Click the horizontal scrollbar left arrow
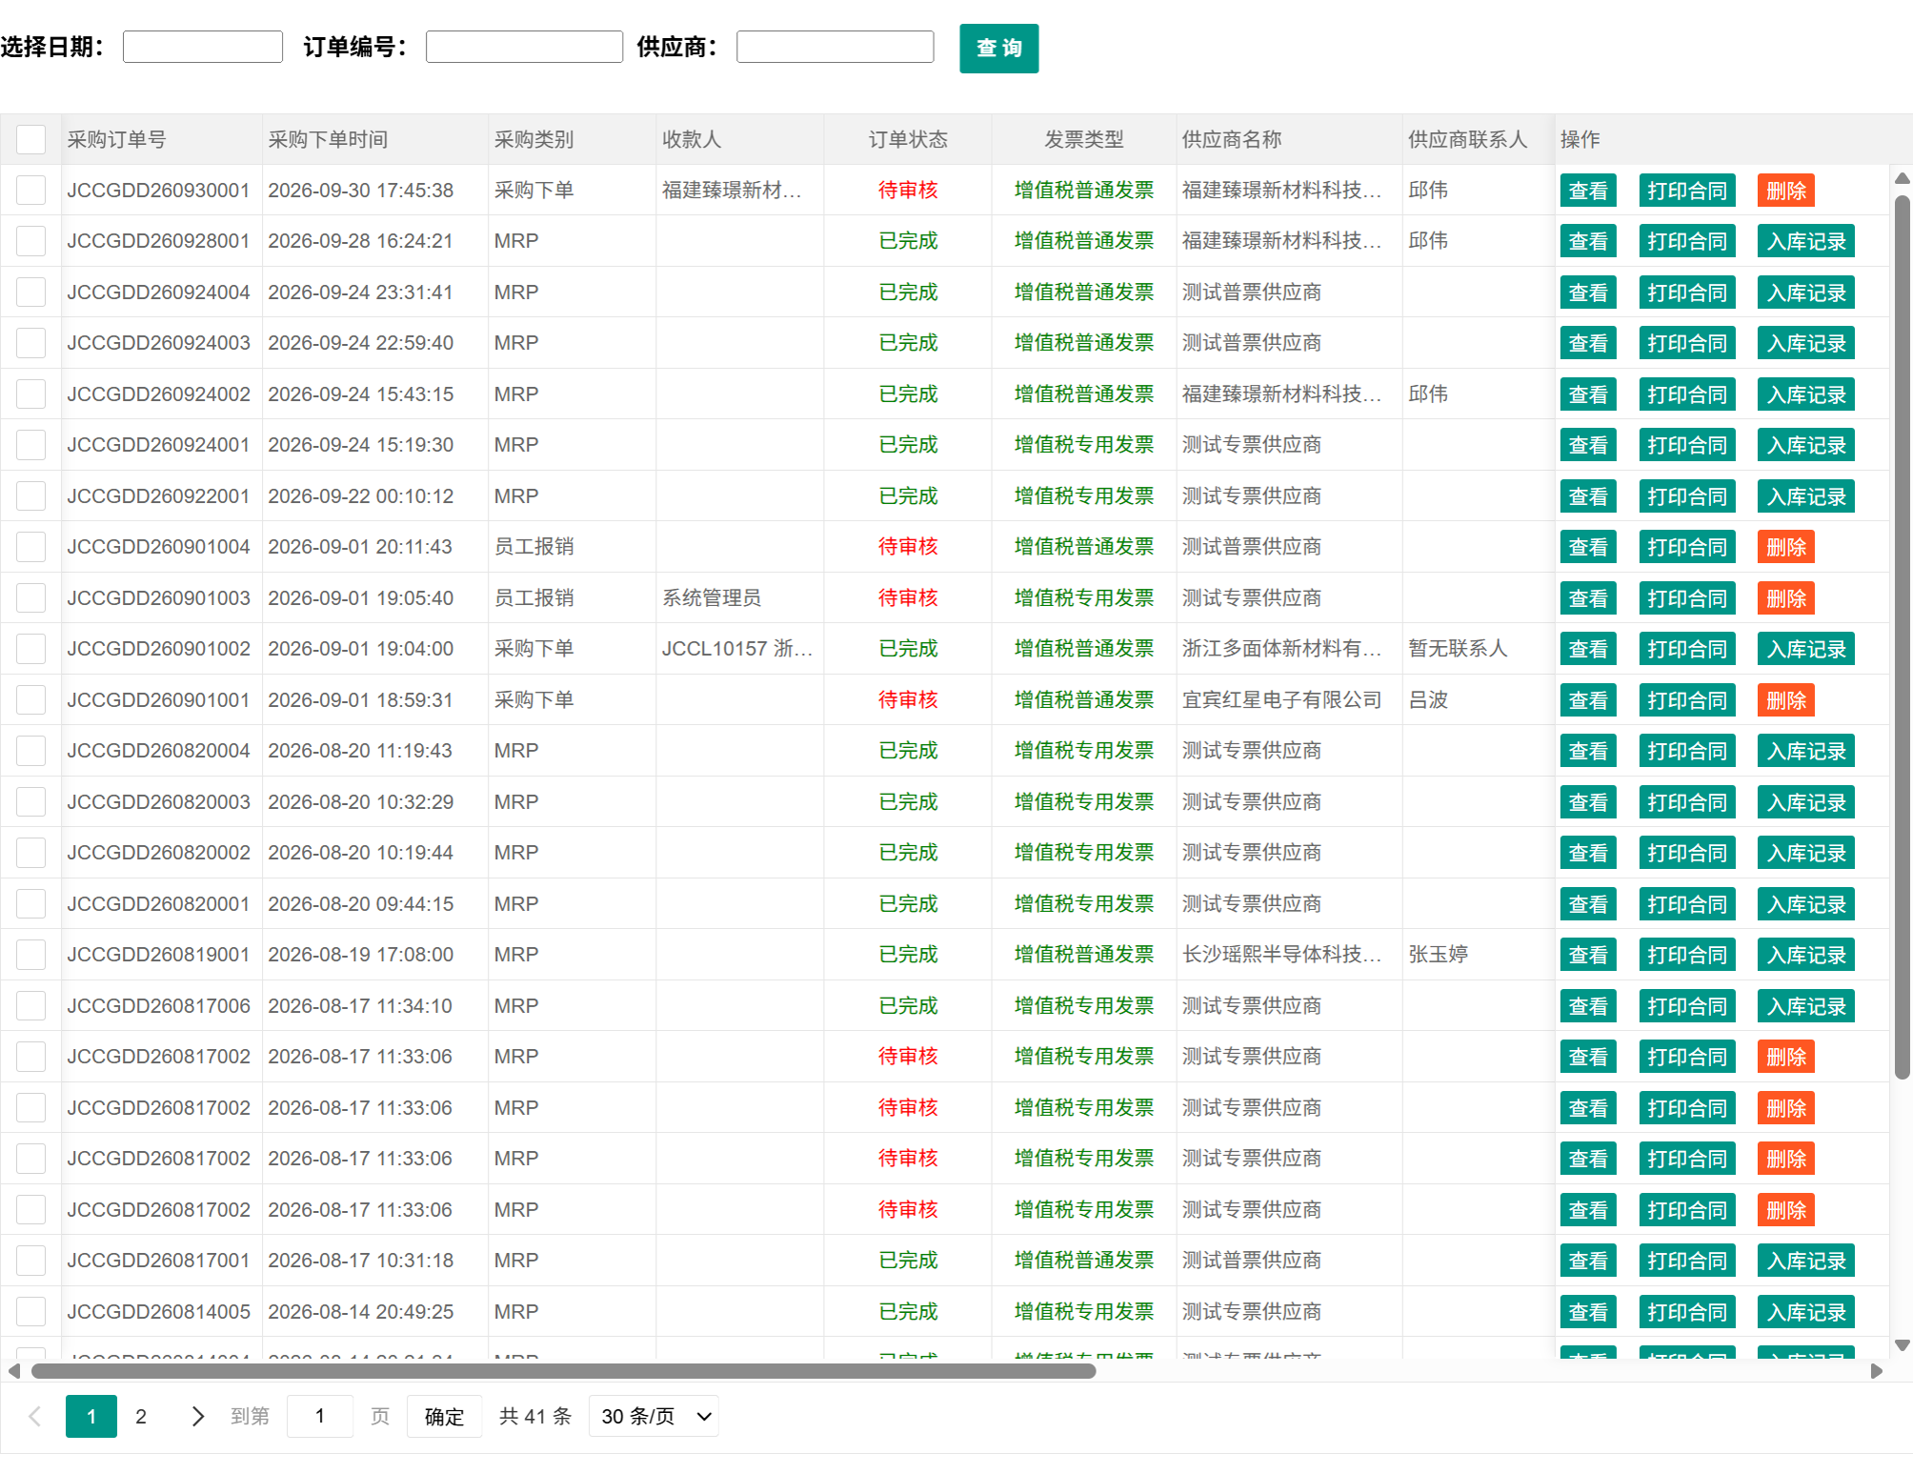Viewport: 1913px width, 1474px height. pos(14,1371)
